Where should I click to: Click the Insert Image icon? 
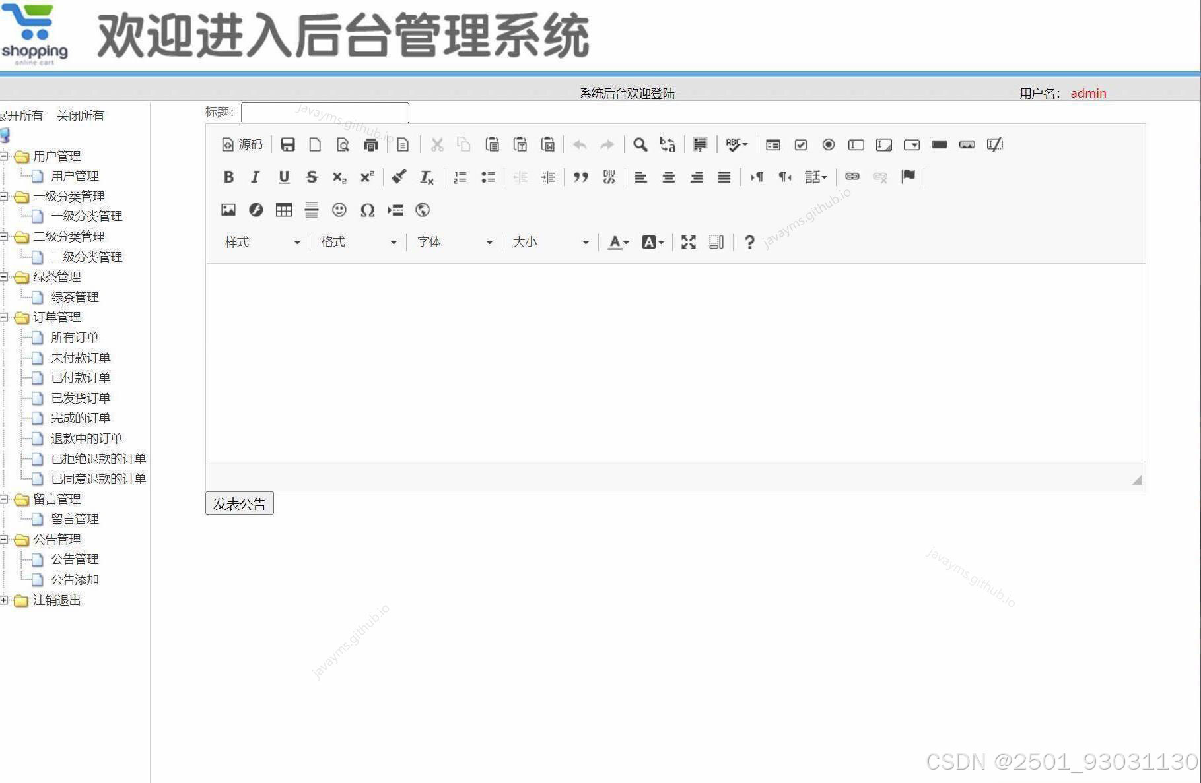point(228,210)
